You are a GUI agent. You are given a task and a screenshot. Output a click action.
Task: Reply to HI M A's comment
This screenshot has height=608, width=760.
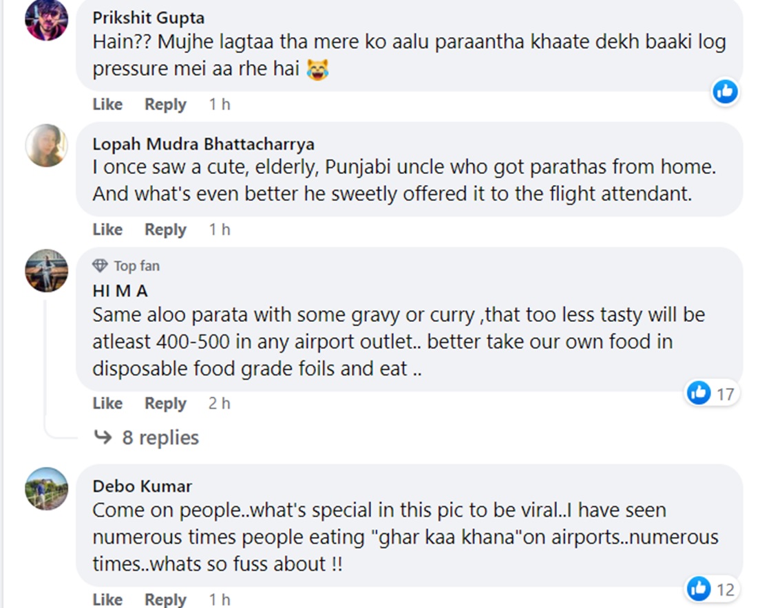coord(165,404)
